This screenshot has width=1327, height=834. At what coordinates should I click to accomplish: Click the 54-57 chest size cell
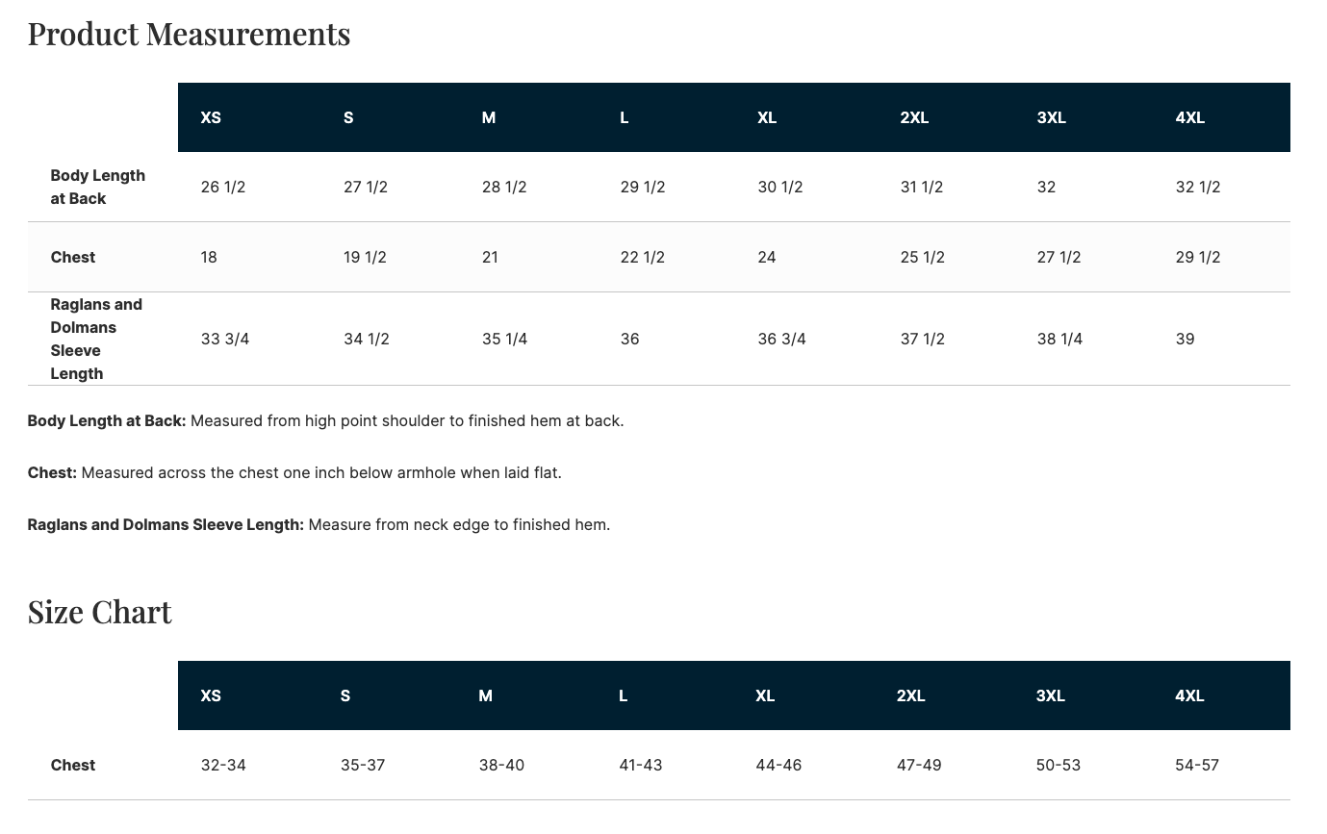tap(1197, 765)
